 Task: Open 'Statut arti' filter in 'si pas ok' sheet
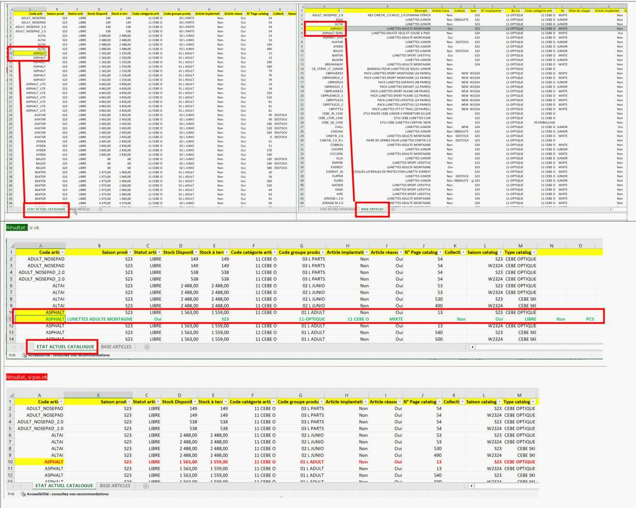pos(158,402)
